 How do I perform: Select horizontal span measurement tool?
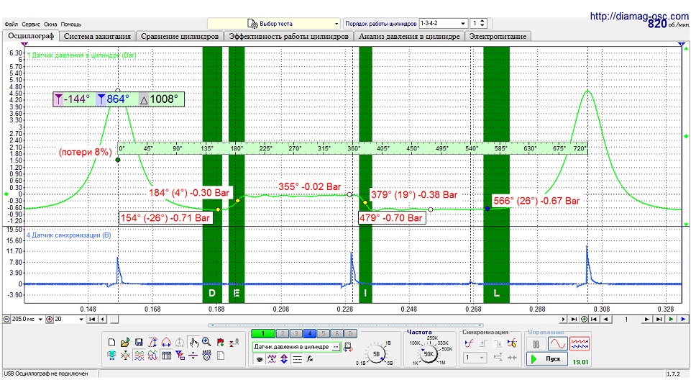(x=166, y=343)
